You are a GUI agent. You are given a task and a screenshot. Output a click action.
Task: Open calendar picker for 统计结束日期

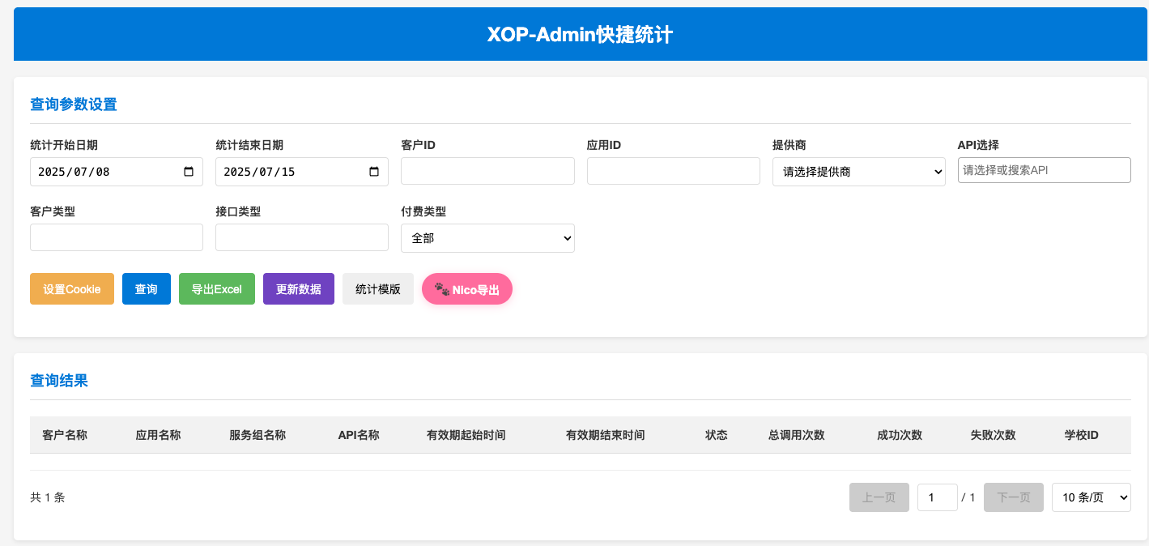pos(374,172)
